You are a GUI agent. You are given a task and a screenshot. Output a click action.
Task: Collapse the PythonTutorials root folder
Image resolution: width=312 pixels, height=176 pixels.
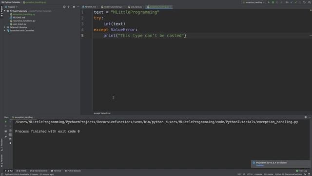pos(5,11)
